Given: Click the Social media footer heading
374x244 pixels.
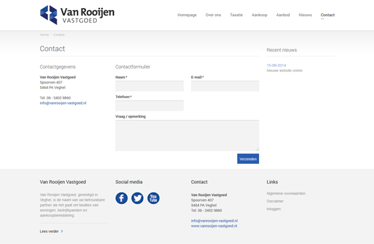Looking at the screenshot, I should (x=129, y=182).
